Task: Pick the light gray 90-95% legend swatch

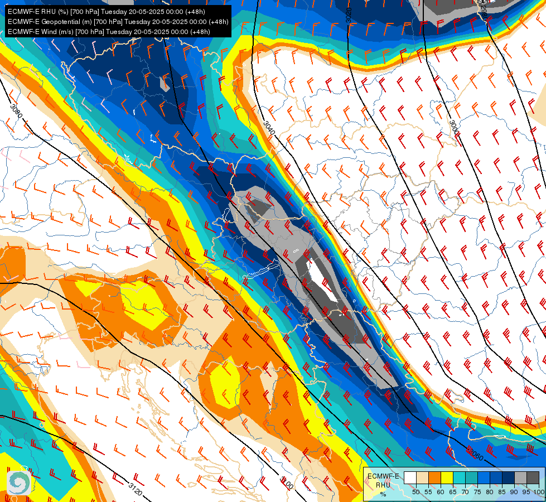Action: click(521, 478)
